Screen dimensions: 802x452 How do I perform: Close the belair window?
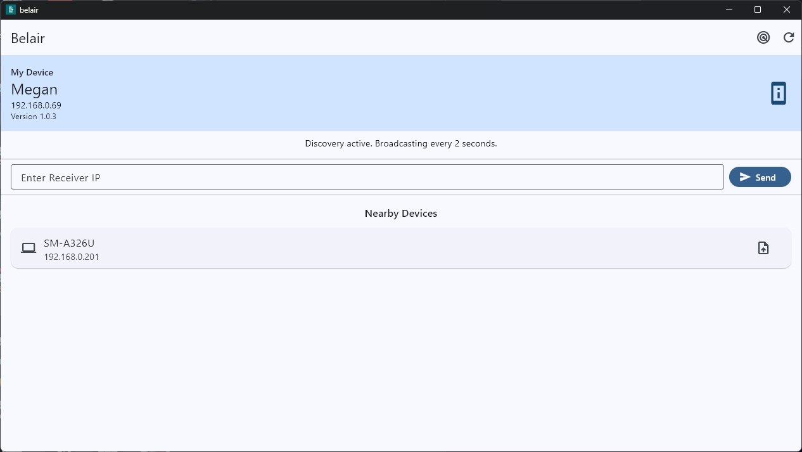(x=787, y=10)
